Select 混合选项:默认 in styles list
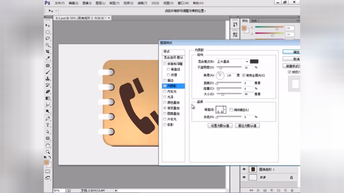 [174, 58]
